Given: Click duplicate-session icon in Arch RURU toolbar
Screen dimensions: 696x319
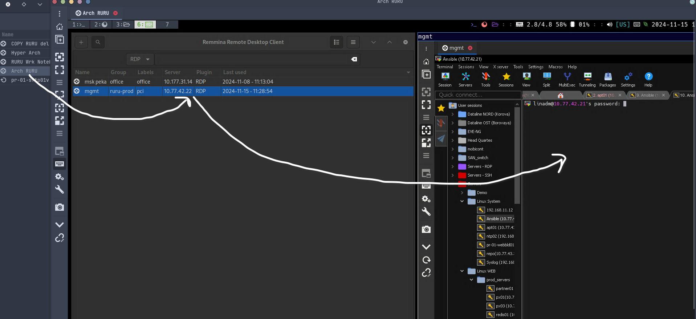Looking at the screenshot, I should point(60,40).
